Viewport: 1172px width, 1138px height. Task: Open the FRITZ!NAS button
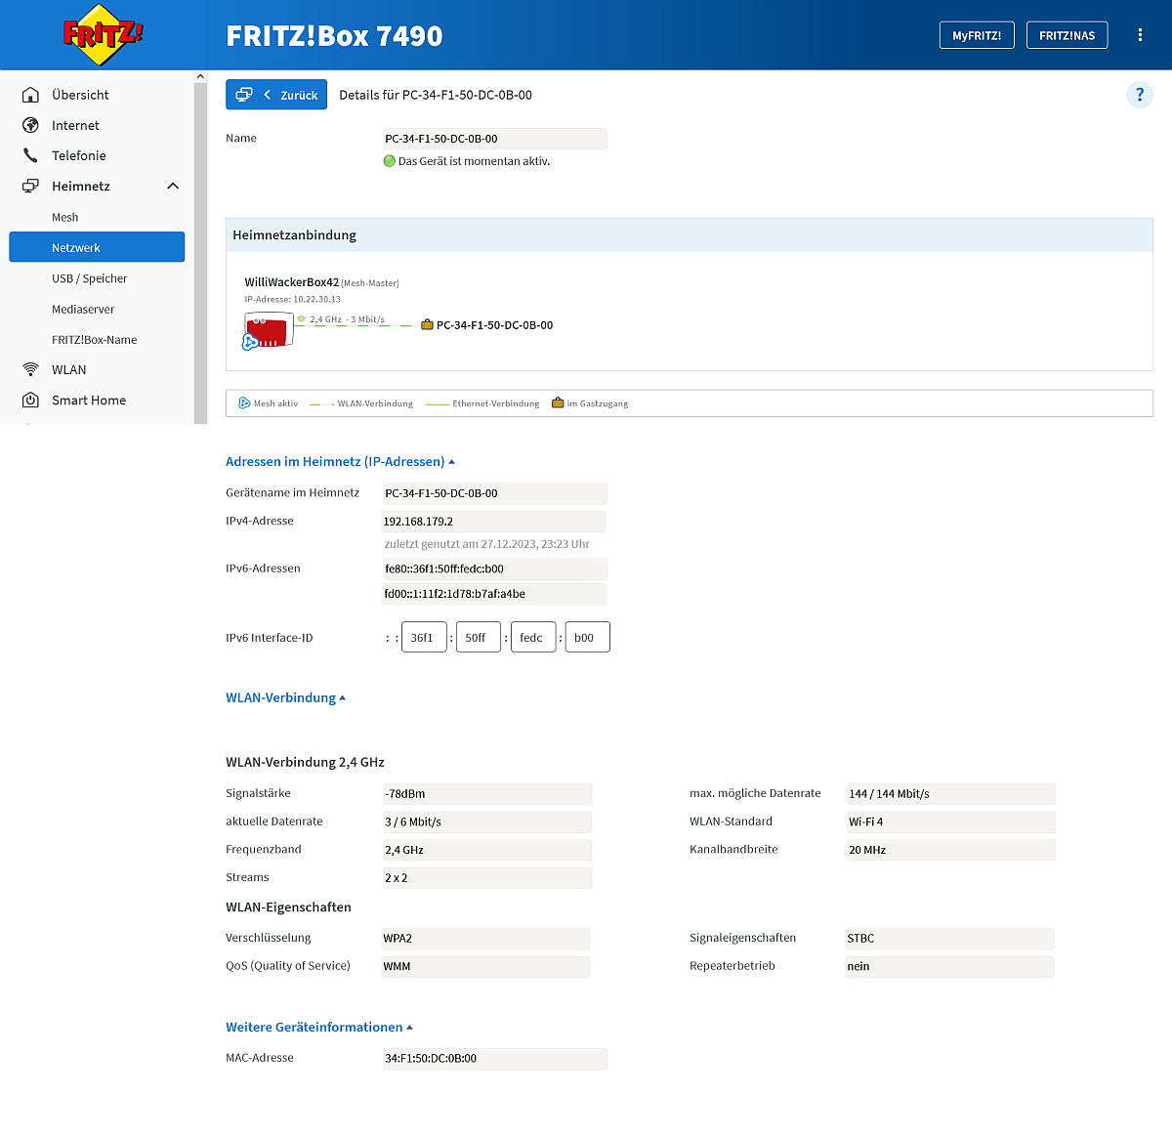1067,35
